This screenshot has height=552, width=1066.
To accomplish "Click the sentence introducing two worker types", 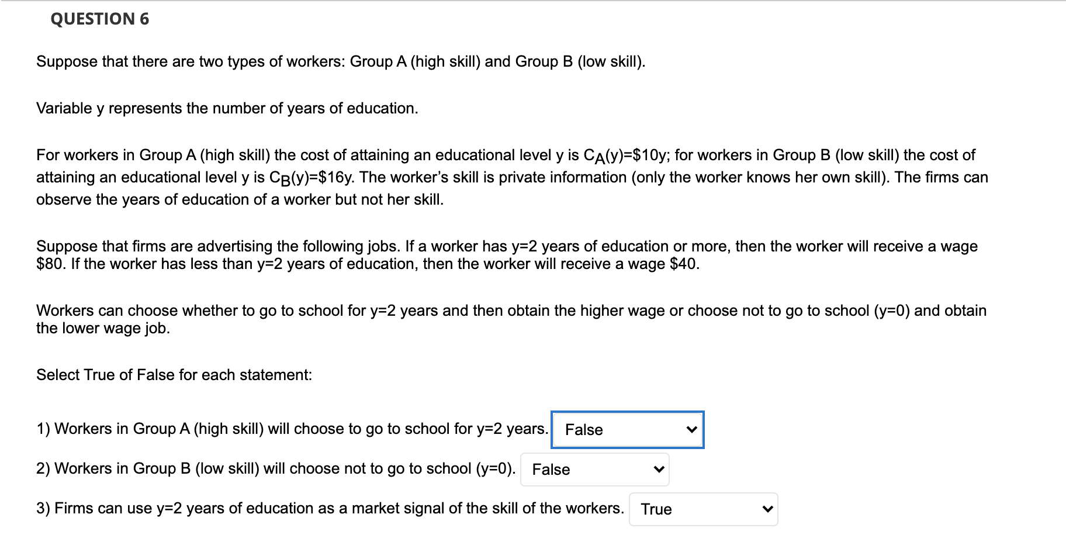I will [x=341, y=62].
